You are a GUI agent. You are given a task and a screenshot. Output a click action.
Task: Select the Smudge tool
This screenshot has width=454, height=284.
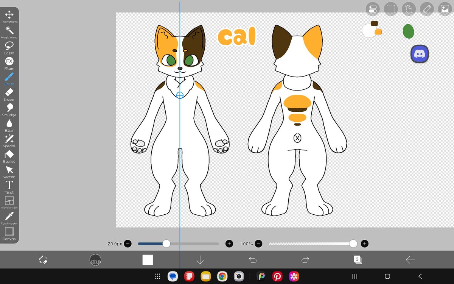click(9, 110)
